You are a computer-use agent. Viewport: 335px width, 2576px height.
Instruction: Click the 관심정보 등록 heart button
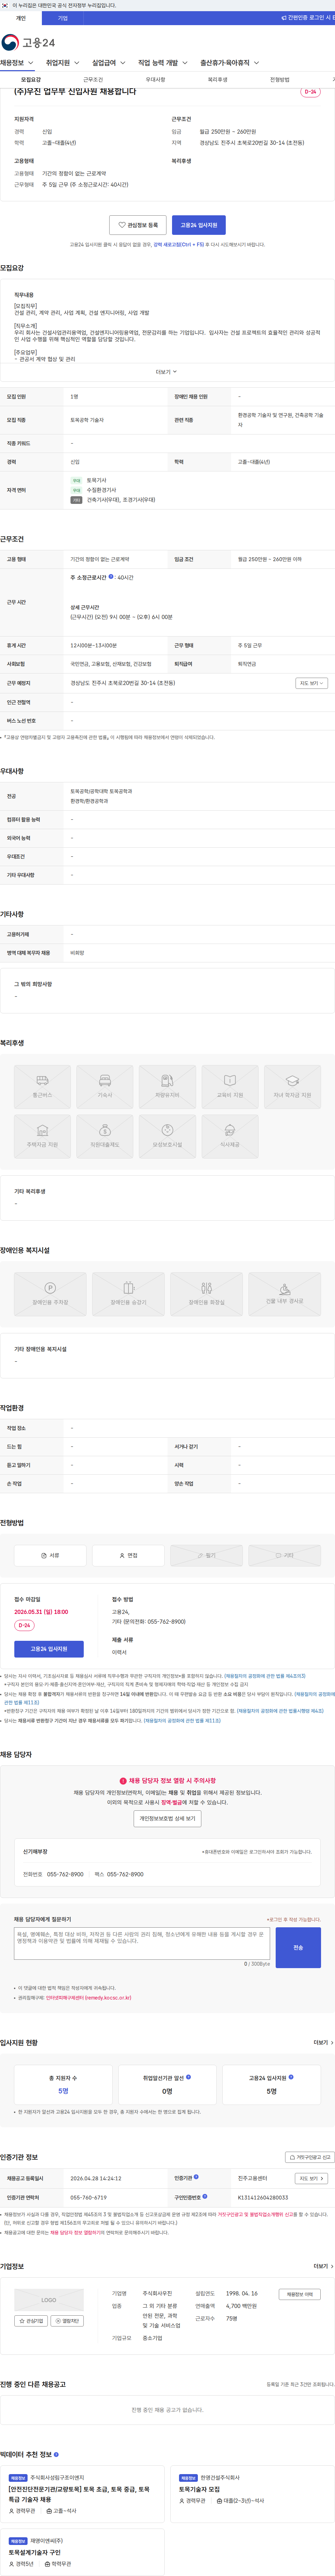pos(138,225)
